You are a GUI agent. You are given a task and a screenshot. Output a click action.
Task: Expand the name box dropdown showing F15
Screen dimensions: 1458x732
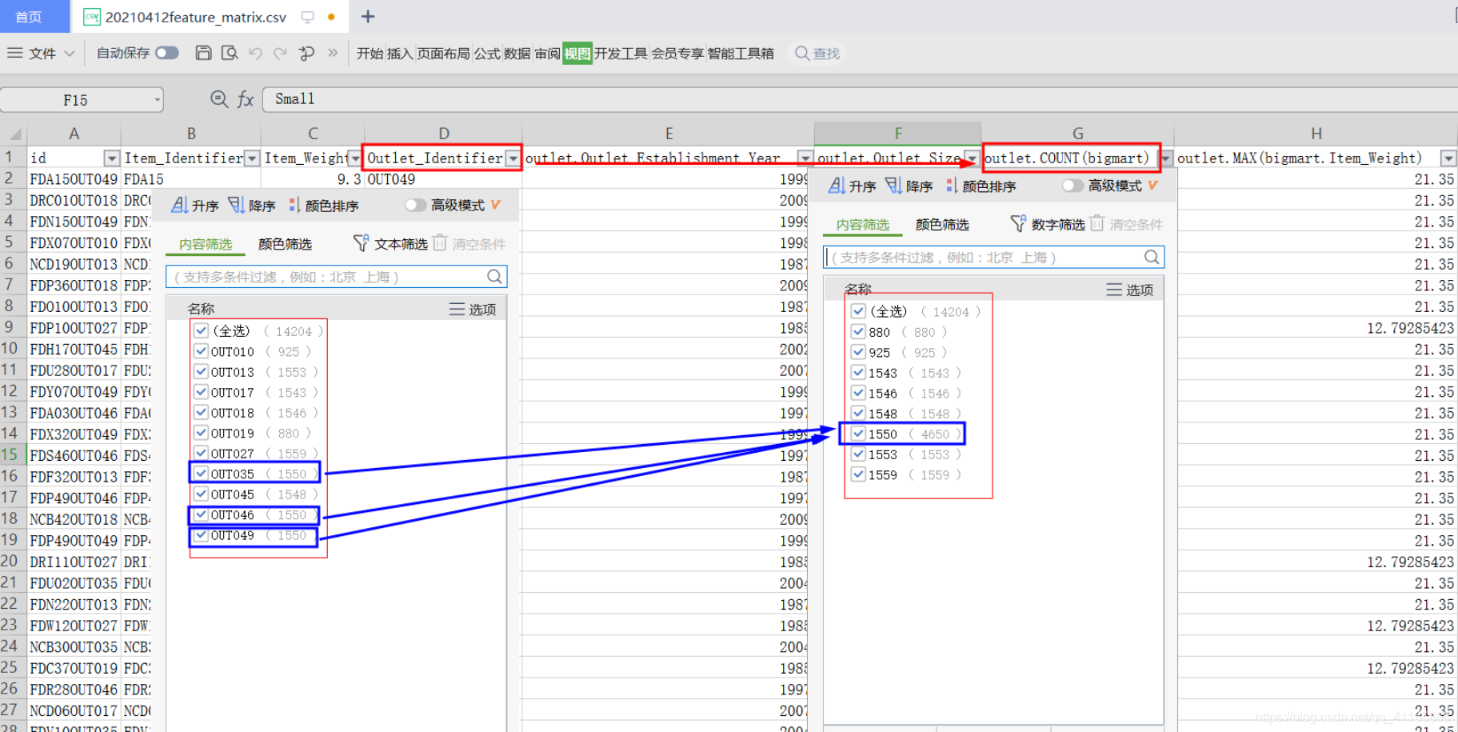point(157,99)
